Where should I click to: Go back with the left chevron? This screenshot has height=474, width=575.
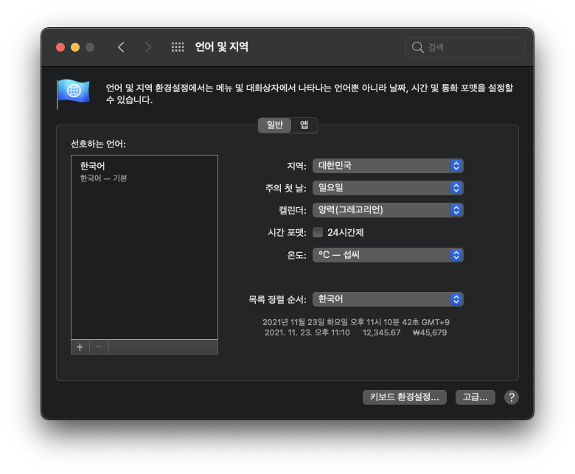[x=122, y=47]
